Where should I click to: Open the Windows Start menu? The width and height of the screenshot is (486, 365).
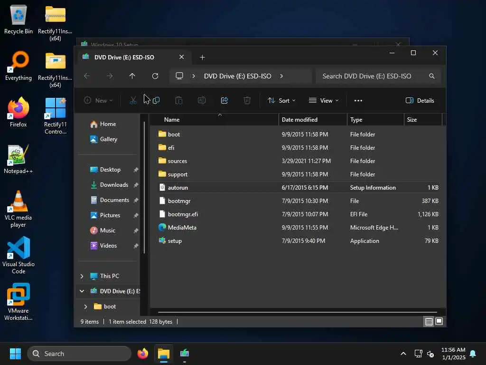point(15,354)
